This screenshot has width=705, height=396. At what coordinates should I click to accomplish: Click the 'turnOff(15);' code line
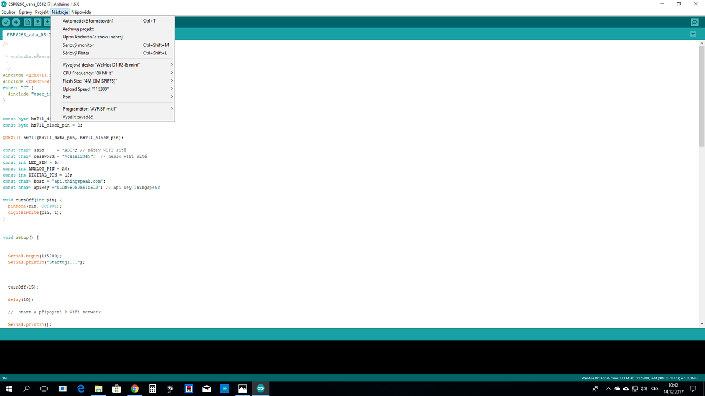point(23,287)
